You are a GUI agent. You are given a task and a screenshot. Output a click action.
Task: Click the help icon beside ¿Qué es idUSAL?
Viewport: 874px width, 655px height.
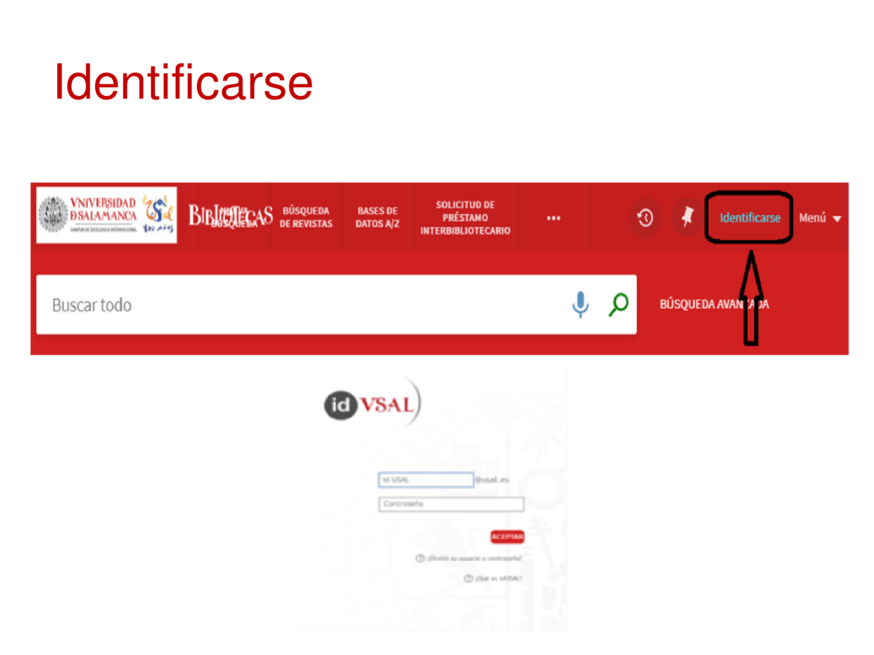tap(468, 578)
